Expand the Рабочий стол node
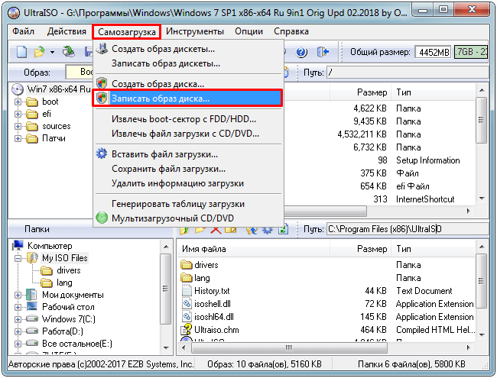The height and width of the screenshot is (378, 497). point(18,308)
